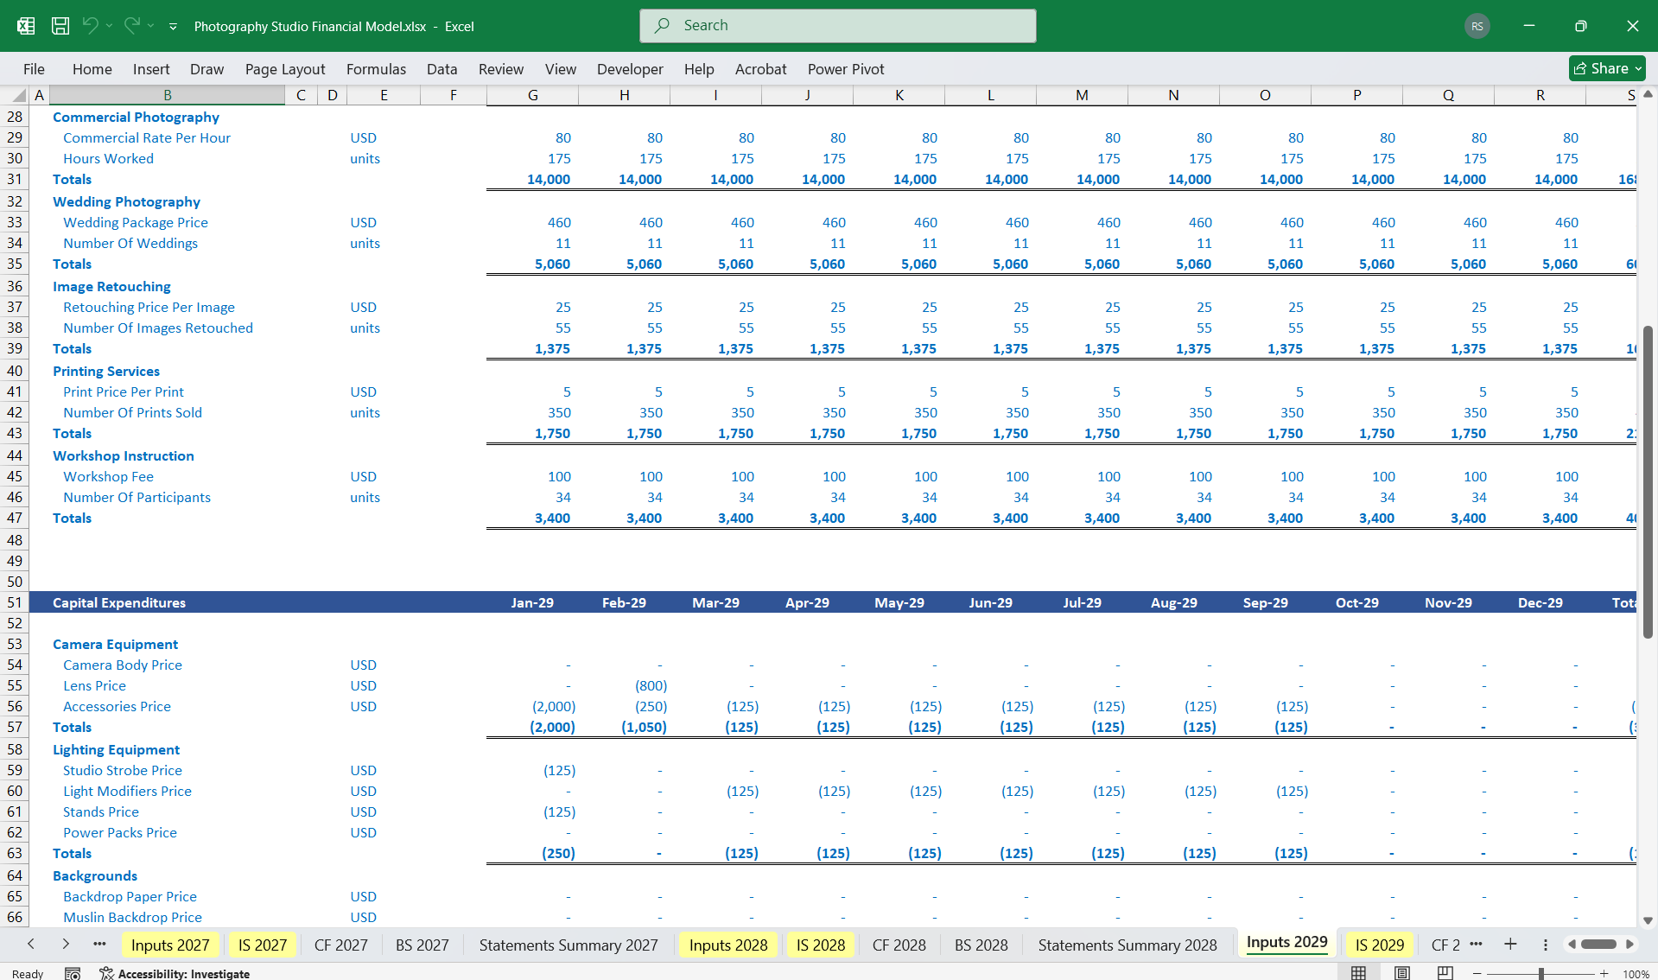Click the hidden sheets ellipsis at left
Image resolution: width=1658 pixels, height=980 pixels.
[99, 944]
